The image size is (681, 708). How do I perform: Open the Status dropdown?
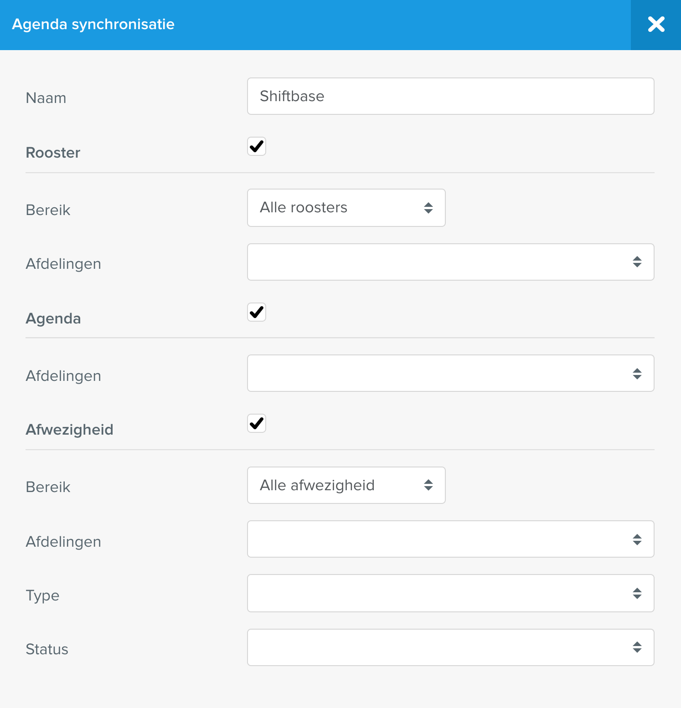tap(451, 647)
